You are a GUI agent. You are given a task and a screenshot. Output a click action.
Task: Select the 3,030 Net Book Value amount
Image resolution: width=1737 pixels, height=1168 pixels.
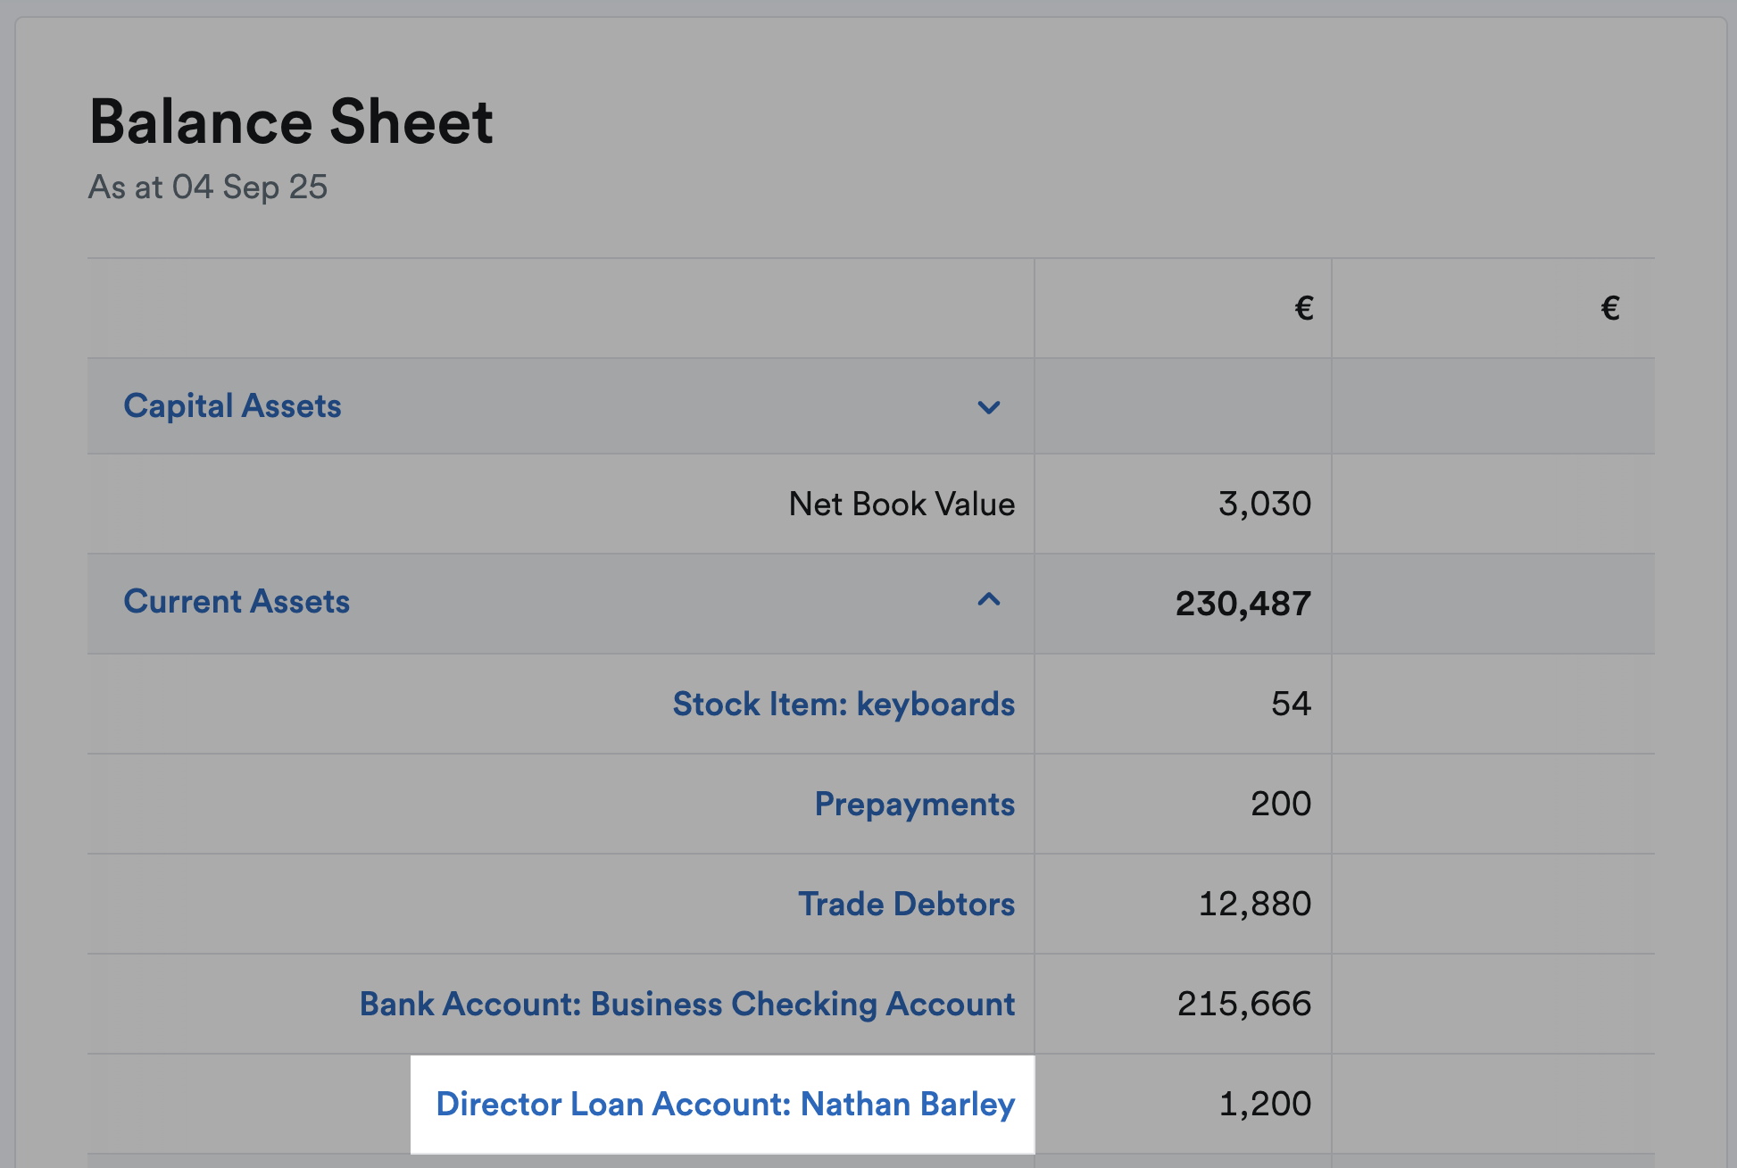coord(1265,505)
